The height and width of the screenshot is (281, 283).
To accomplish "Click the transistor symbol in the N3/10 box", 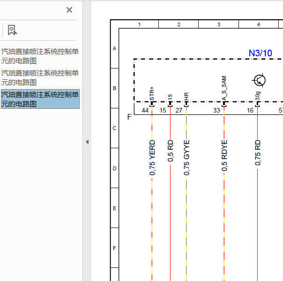I will pos(259,80).
